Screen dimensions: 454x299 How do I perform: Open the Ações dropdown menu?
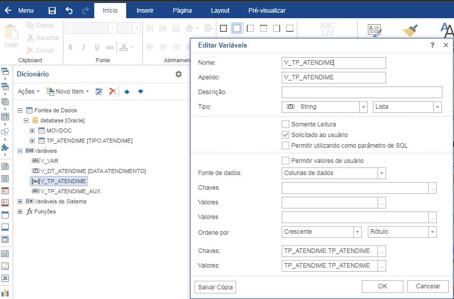coord(28,92)
